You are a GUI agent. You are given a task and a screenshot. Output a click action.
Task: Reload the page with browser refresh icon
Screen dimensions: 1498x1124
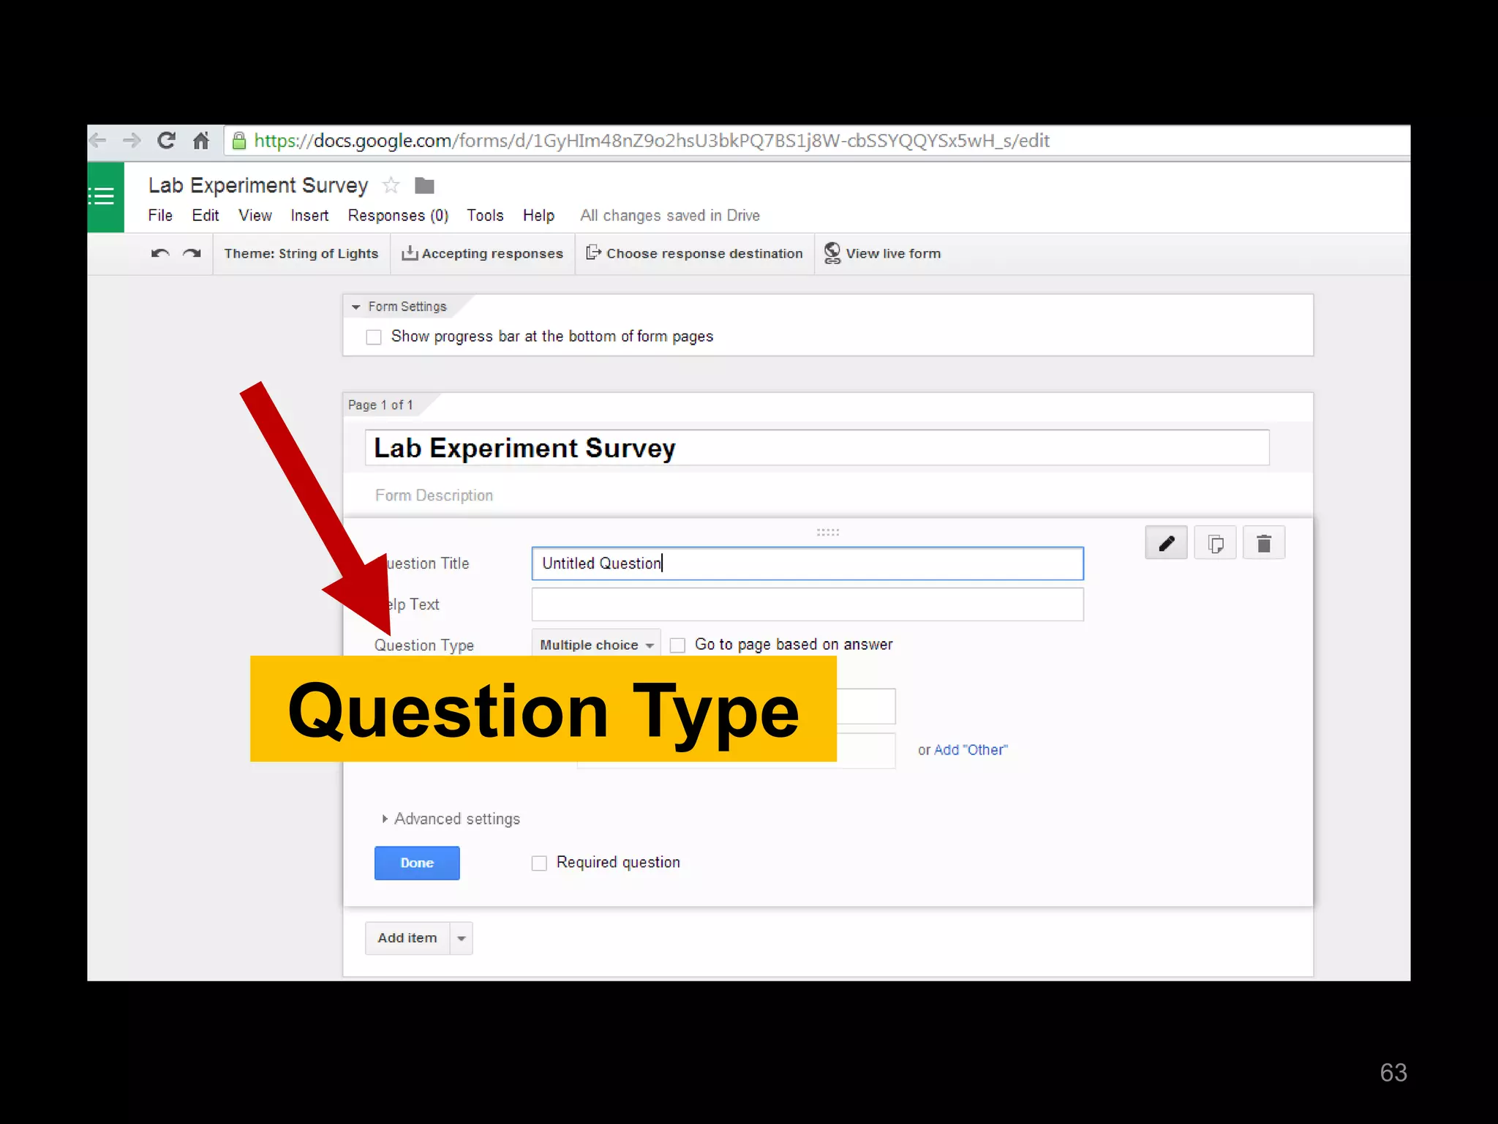pyautogui.click(x=167, y=140)
